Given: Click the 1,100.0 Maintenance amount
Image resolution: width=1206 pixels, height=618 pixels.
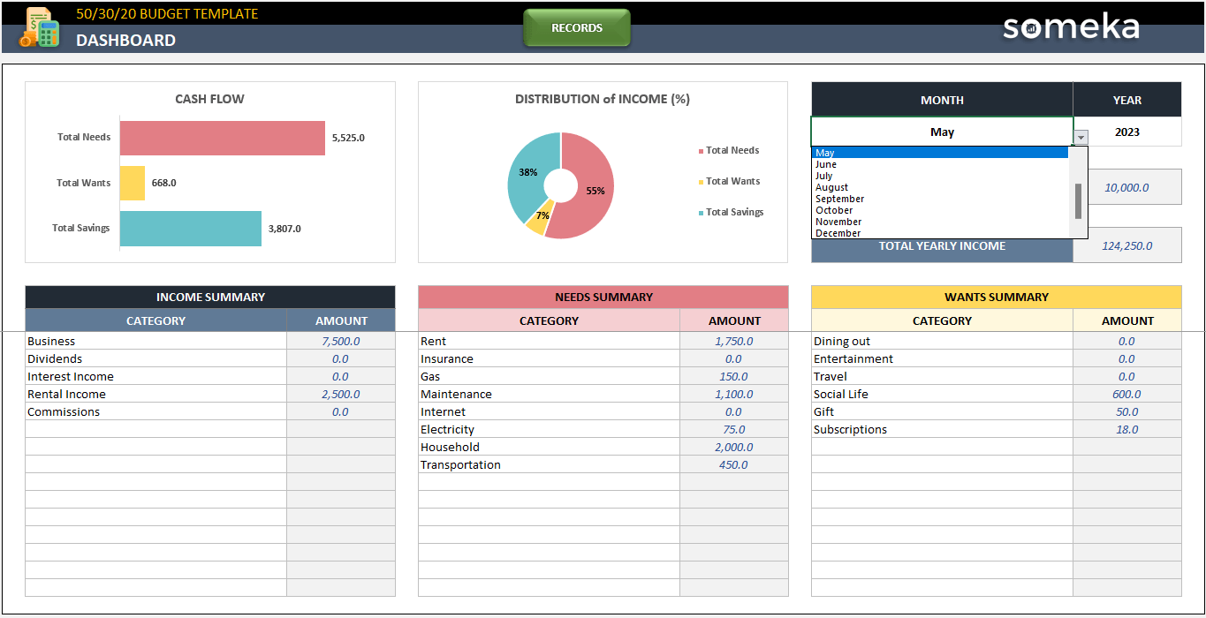Looking at the screenshot, I should (734, 394).
